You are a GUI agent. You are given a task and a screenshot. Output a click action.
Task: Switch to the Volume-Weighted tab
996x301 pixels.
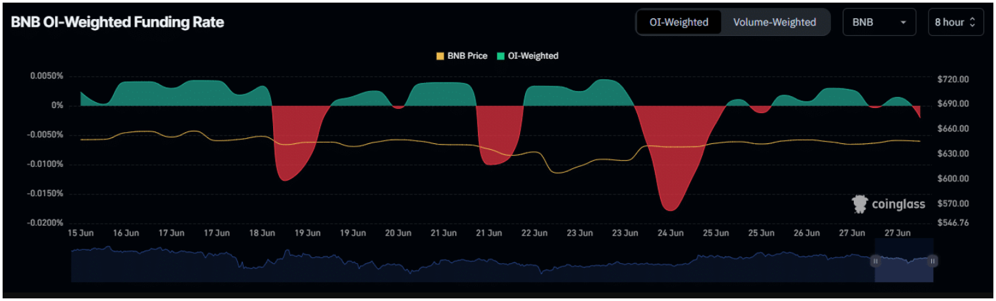(x=775, y=22)
